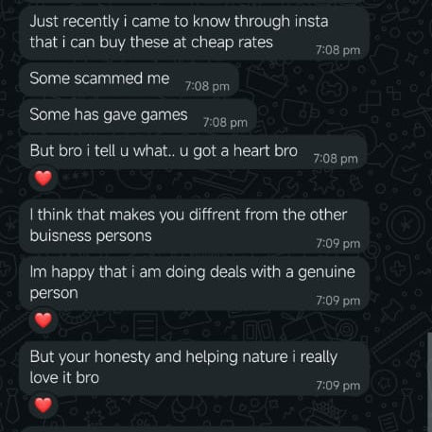
Task: Click 7:09 pm timestamp on 'genuine person' message
Action: (338, 301)
